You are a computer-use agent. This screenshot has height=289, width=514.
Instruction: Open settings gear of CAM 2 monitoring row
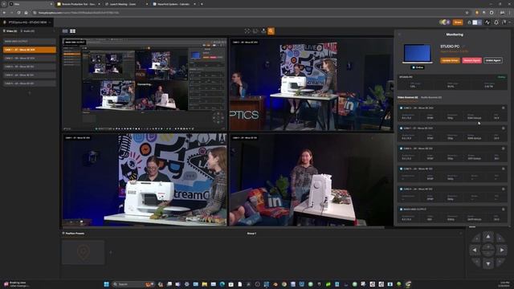(504, 108)
